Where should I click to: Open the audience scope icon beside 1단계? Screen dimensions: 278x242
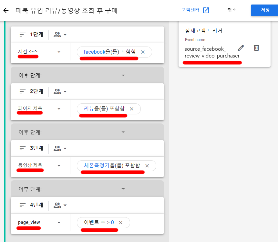57,34
